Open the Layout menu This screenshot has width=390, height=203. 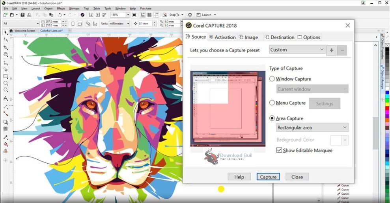pyautogui.click(x=35, y=8)
